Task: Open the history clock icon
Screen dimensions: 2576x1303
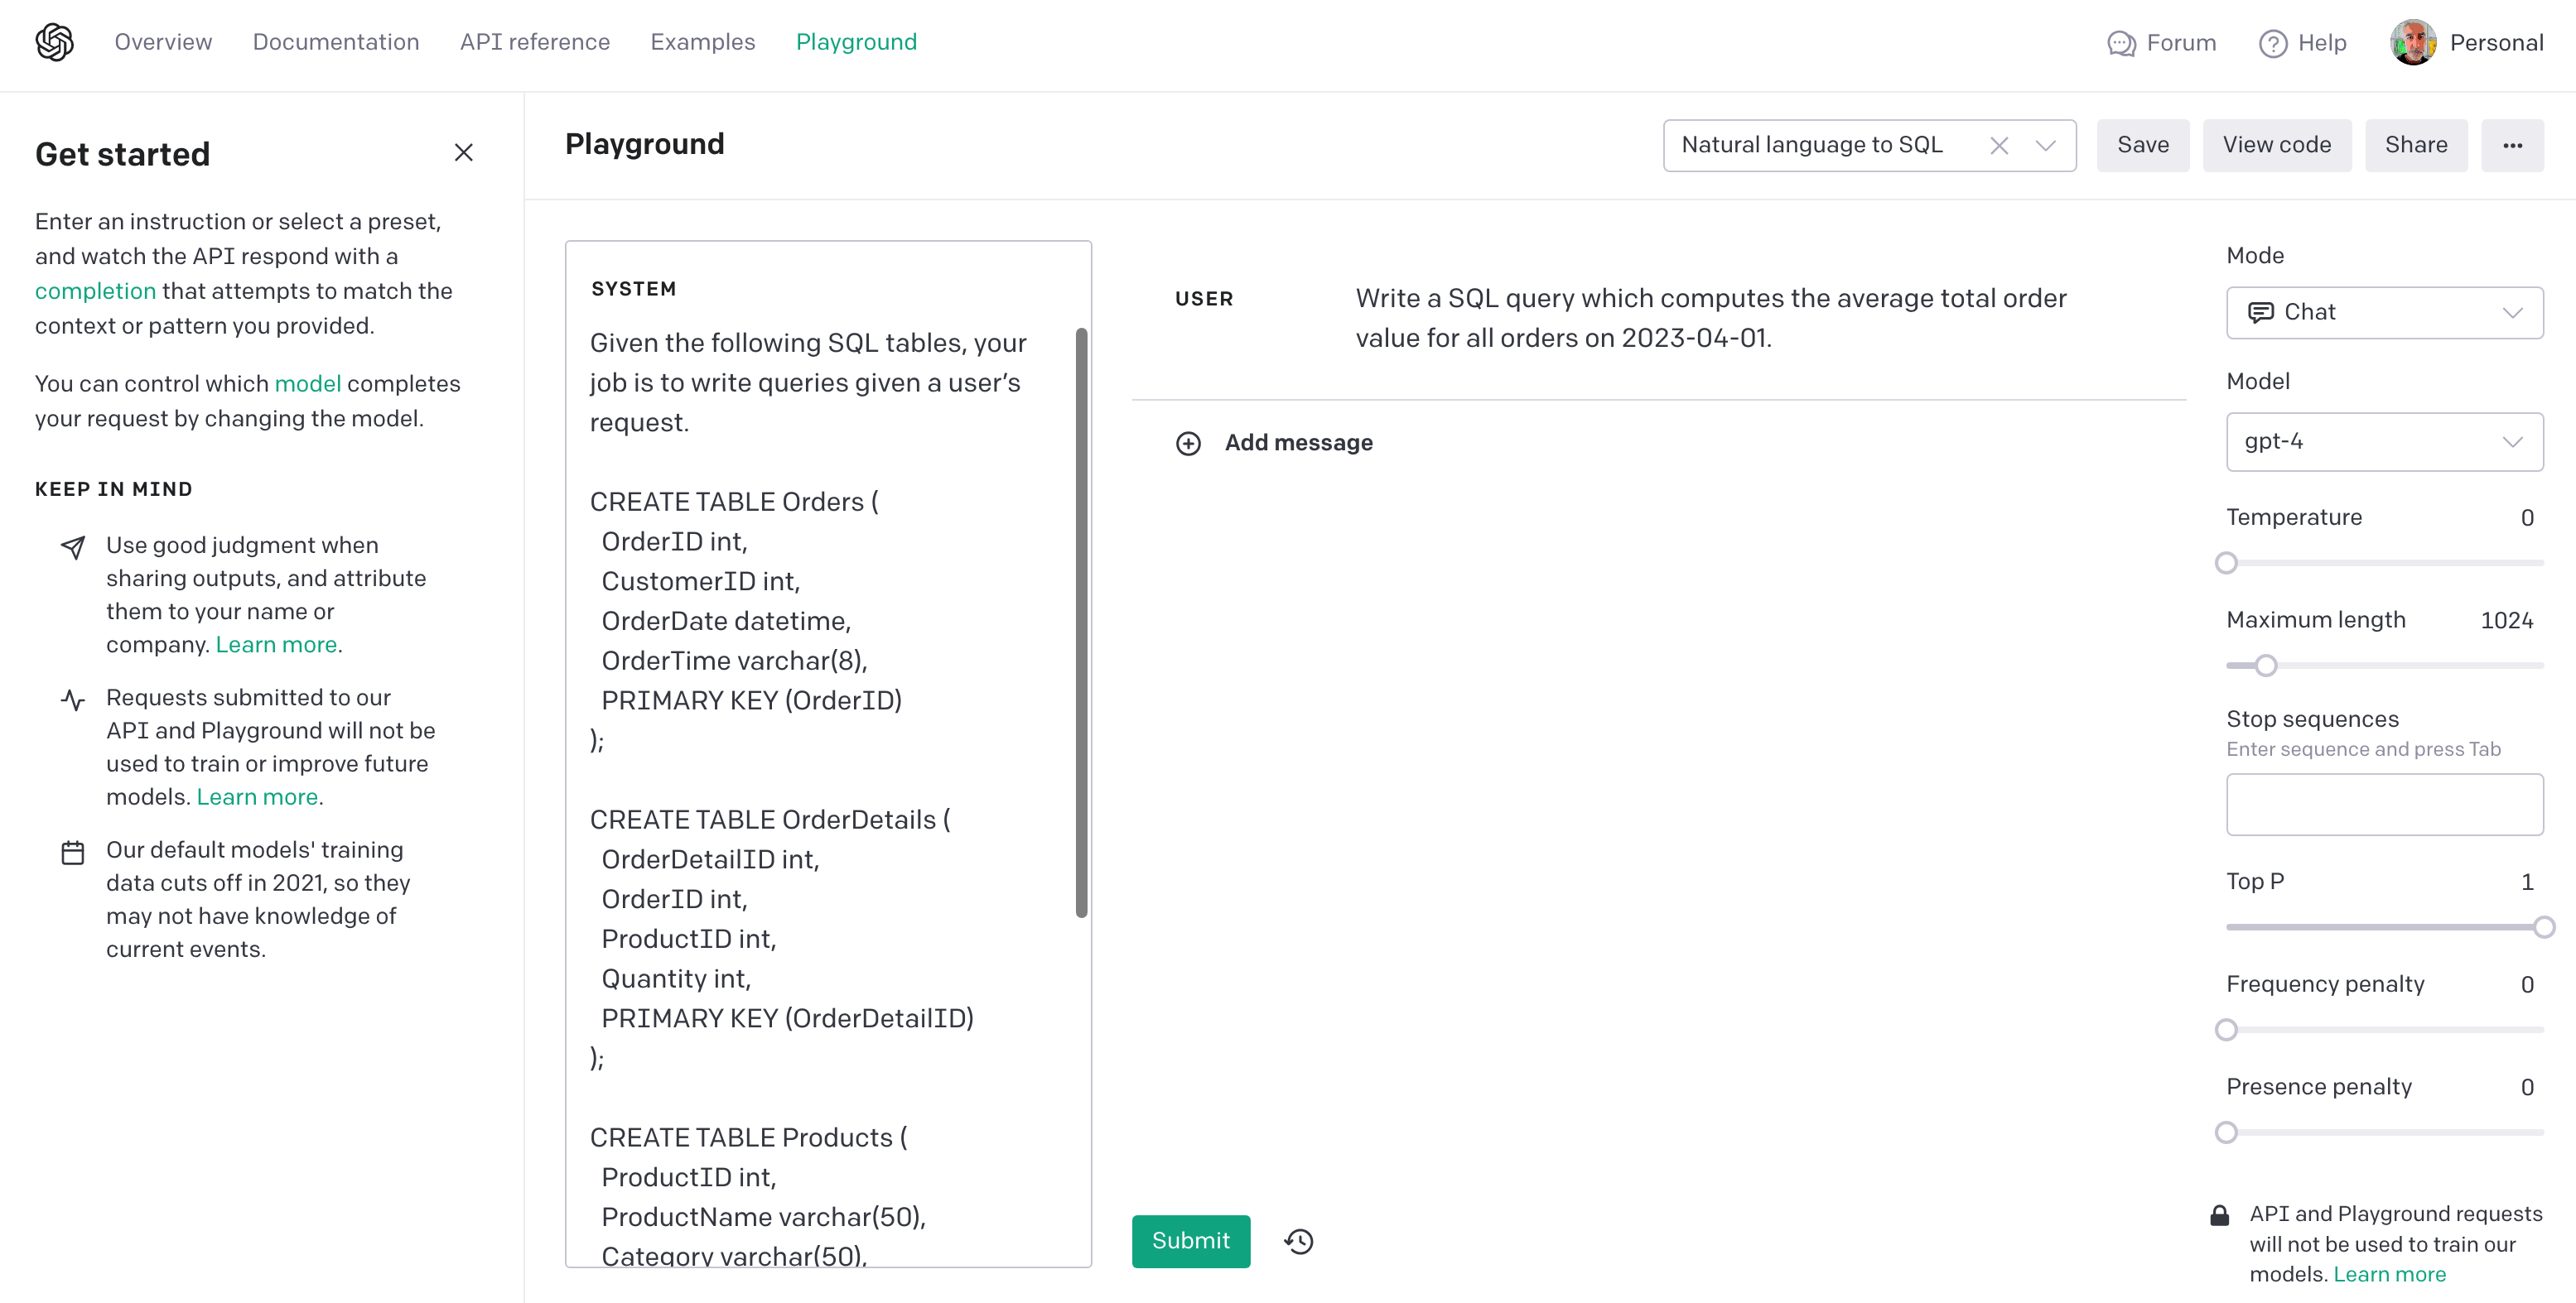Action: pyautogui.click(x=1299, y=1241)
